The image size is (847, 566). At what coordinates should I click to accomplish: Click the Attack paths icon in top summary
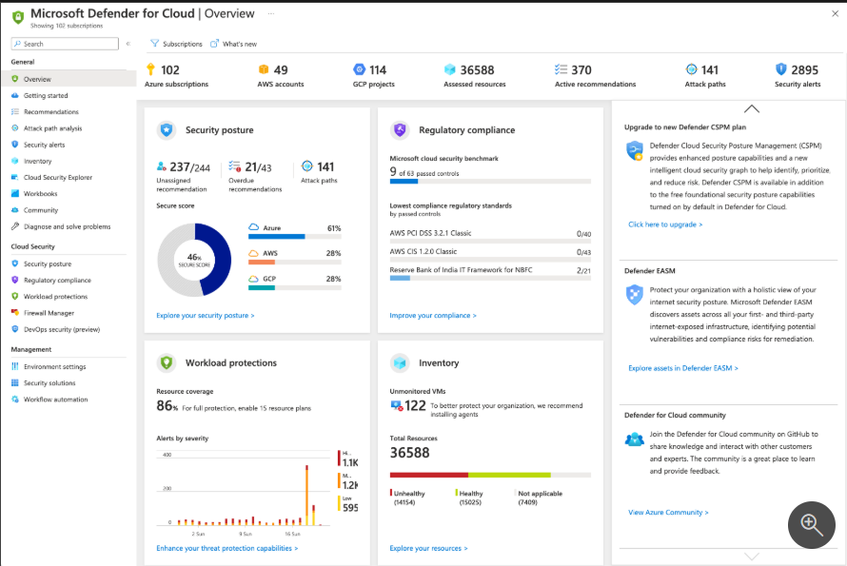pyautogui.click(x=691, y=69)
